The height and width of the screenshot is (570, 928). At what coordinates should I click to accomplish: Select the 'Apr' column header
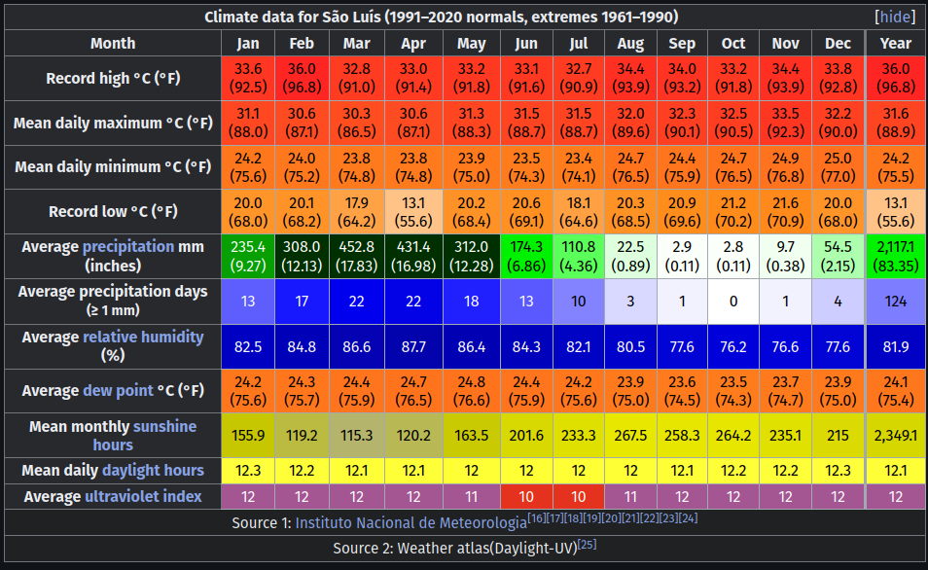point(413,43)
